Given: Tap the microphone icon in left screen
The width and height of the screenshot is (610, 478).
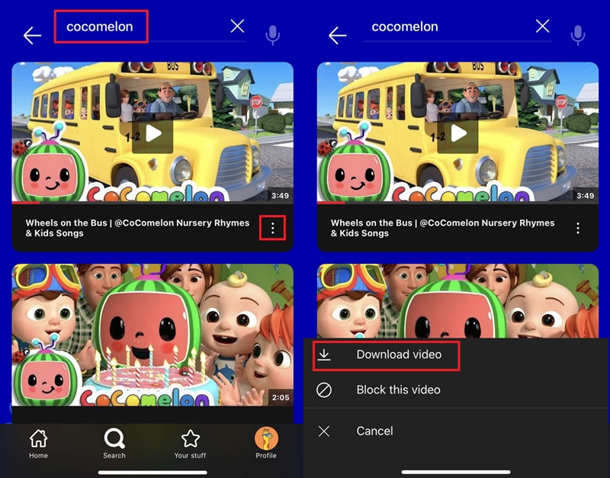Looking at the screenshot, I should [273, 35].
